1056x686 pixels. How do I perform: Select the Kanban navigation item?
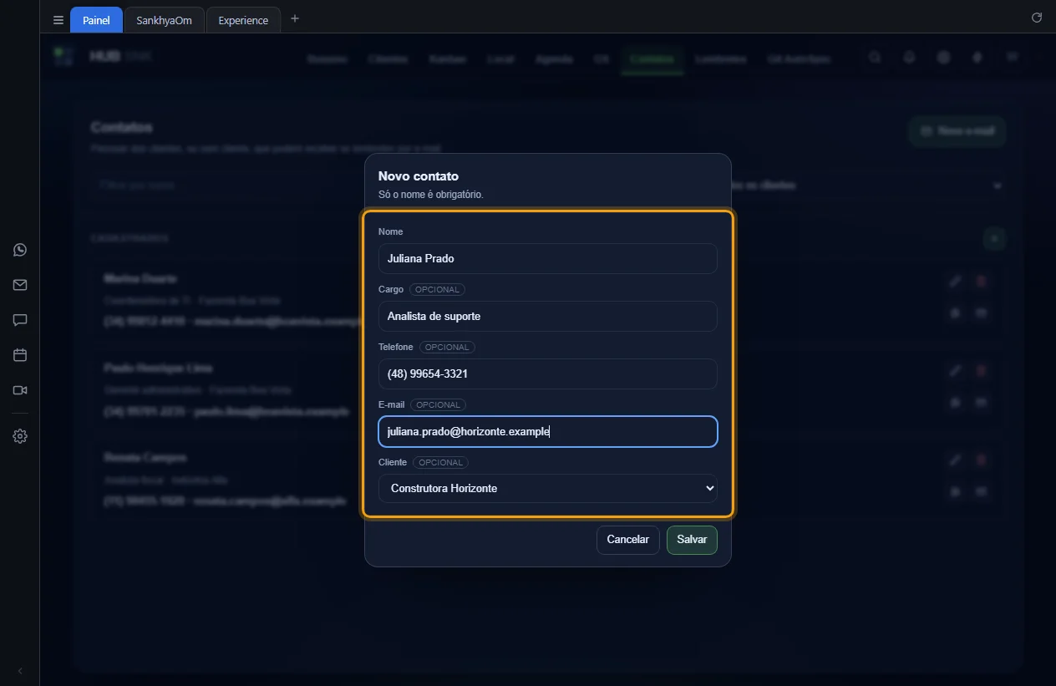[x=447, y=59]
